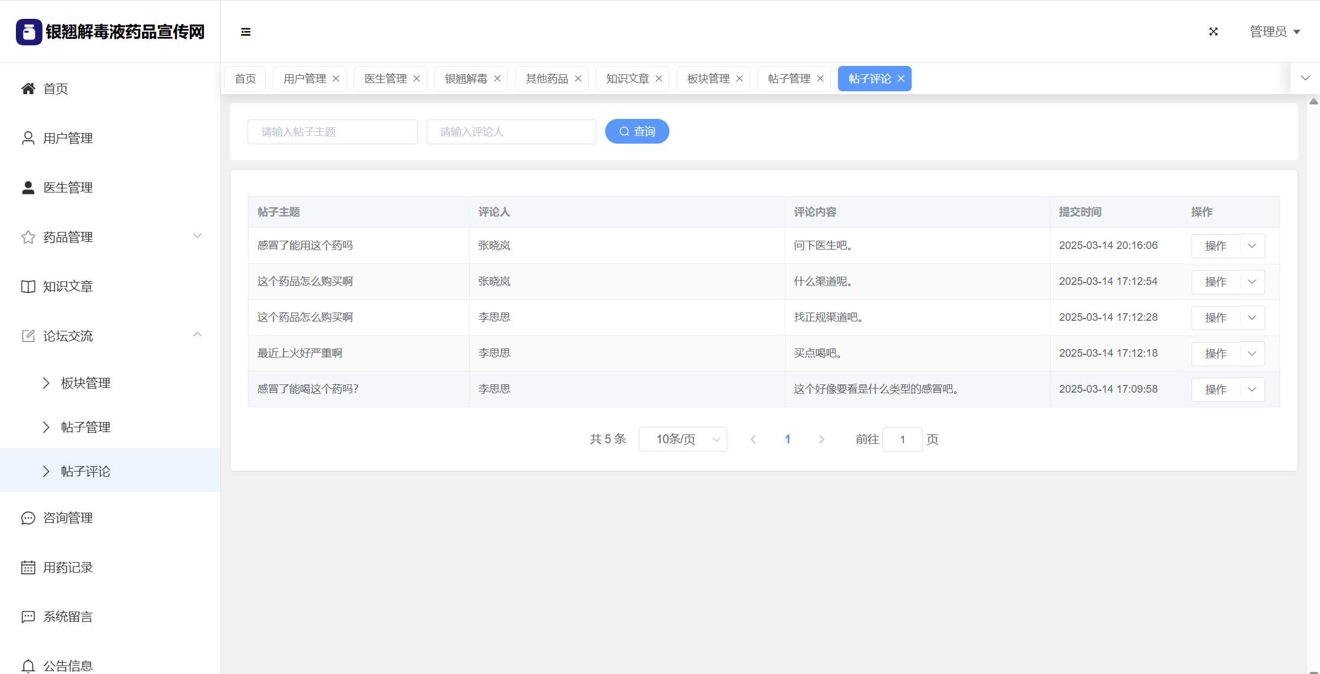
Task: Go to next page arrow
Action: point(821,439)
